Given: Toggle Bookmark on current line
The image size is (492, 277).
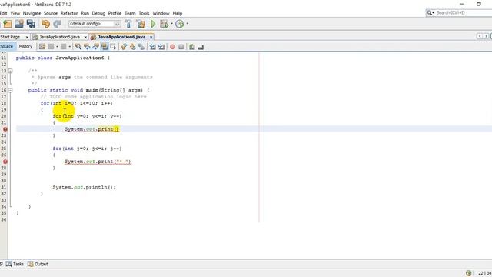Looking at the screenshot, I should pyautogui.click(x=141, y=47).
